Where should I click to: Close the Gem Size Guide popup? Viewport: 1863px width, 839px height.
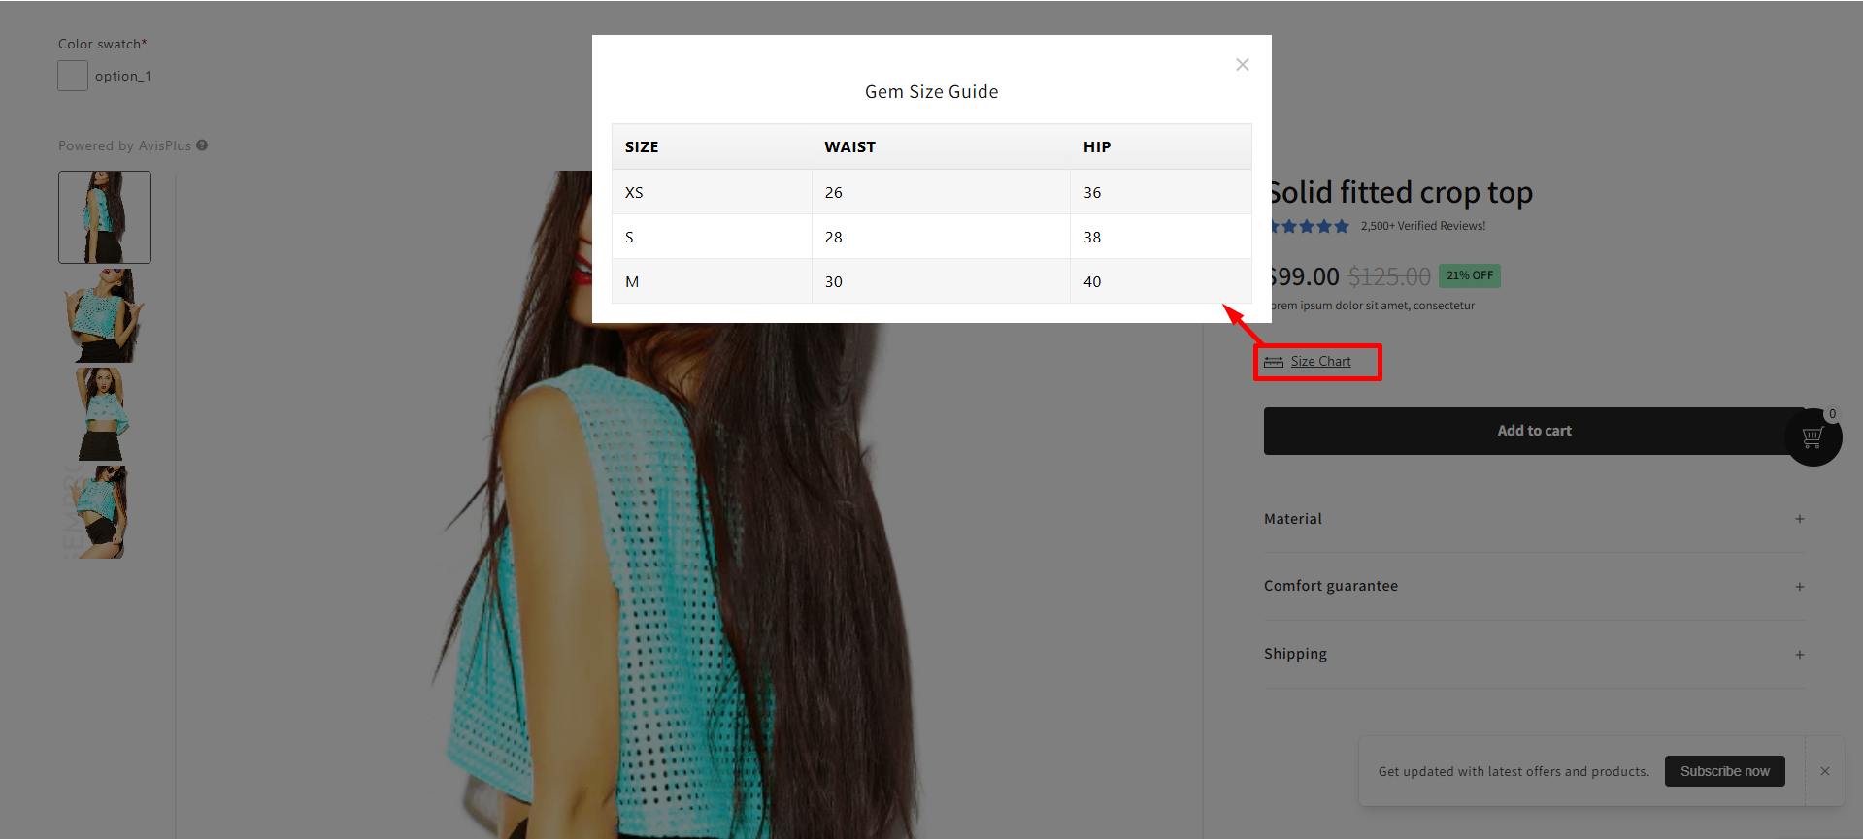[1242, 65]
